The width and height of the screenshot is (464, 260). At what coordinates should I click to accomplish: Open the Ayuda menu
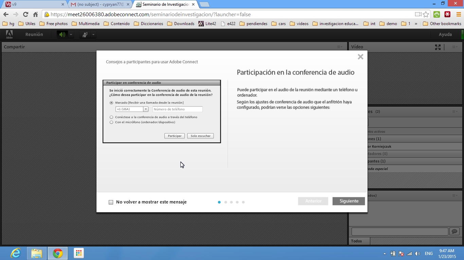pyautogui.click(x=445, y=35)
